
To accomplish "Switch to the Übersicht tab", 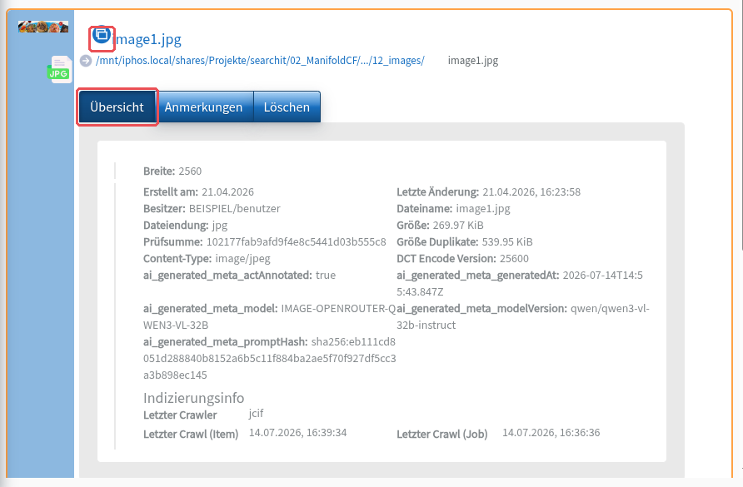I will coord(117,107).
